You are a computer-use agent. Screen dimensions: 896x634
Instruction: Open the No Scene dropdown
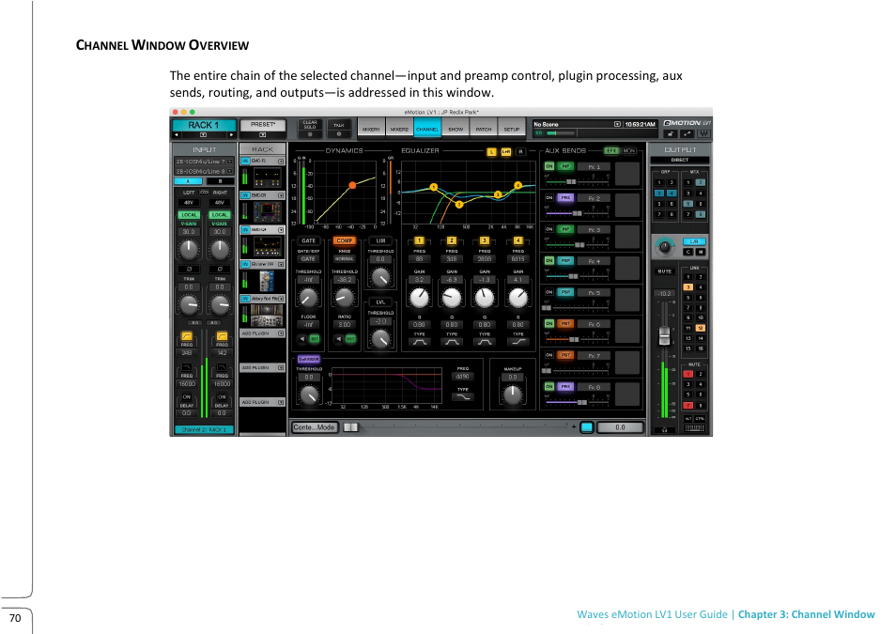click(x=617, y=124)
